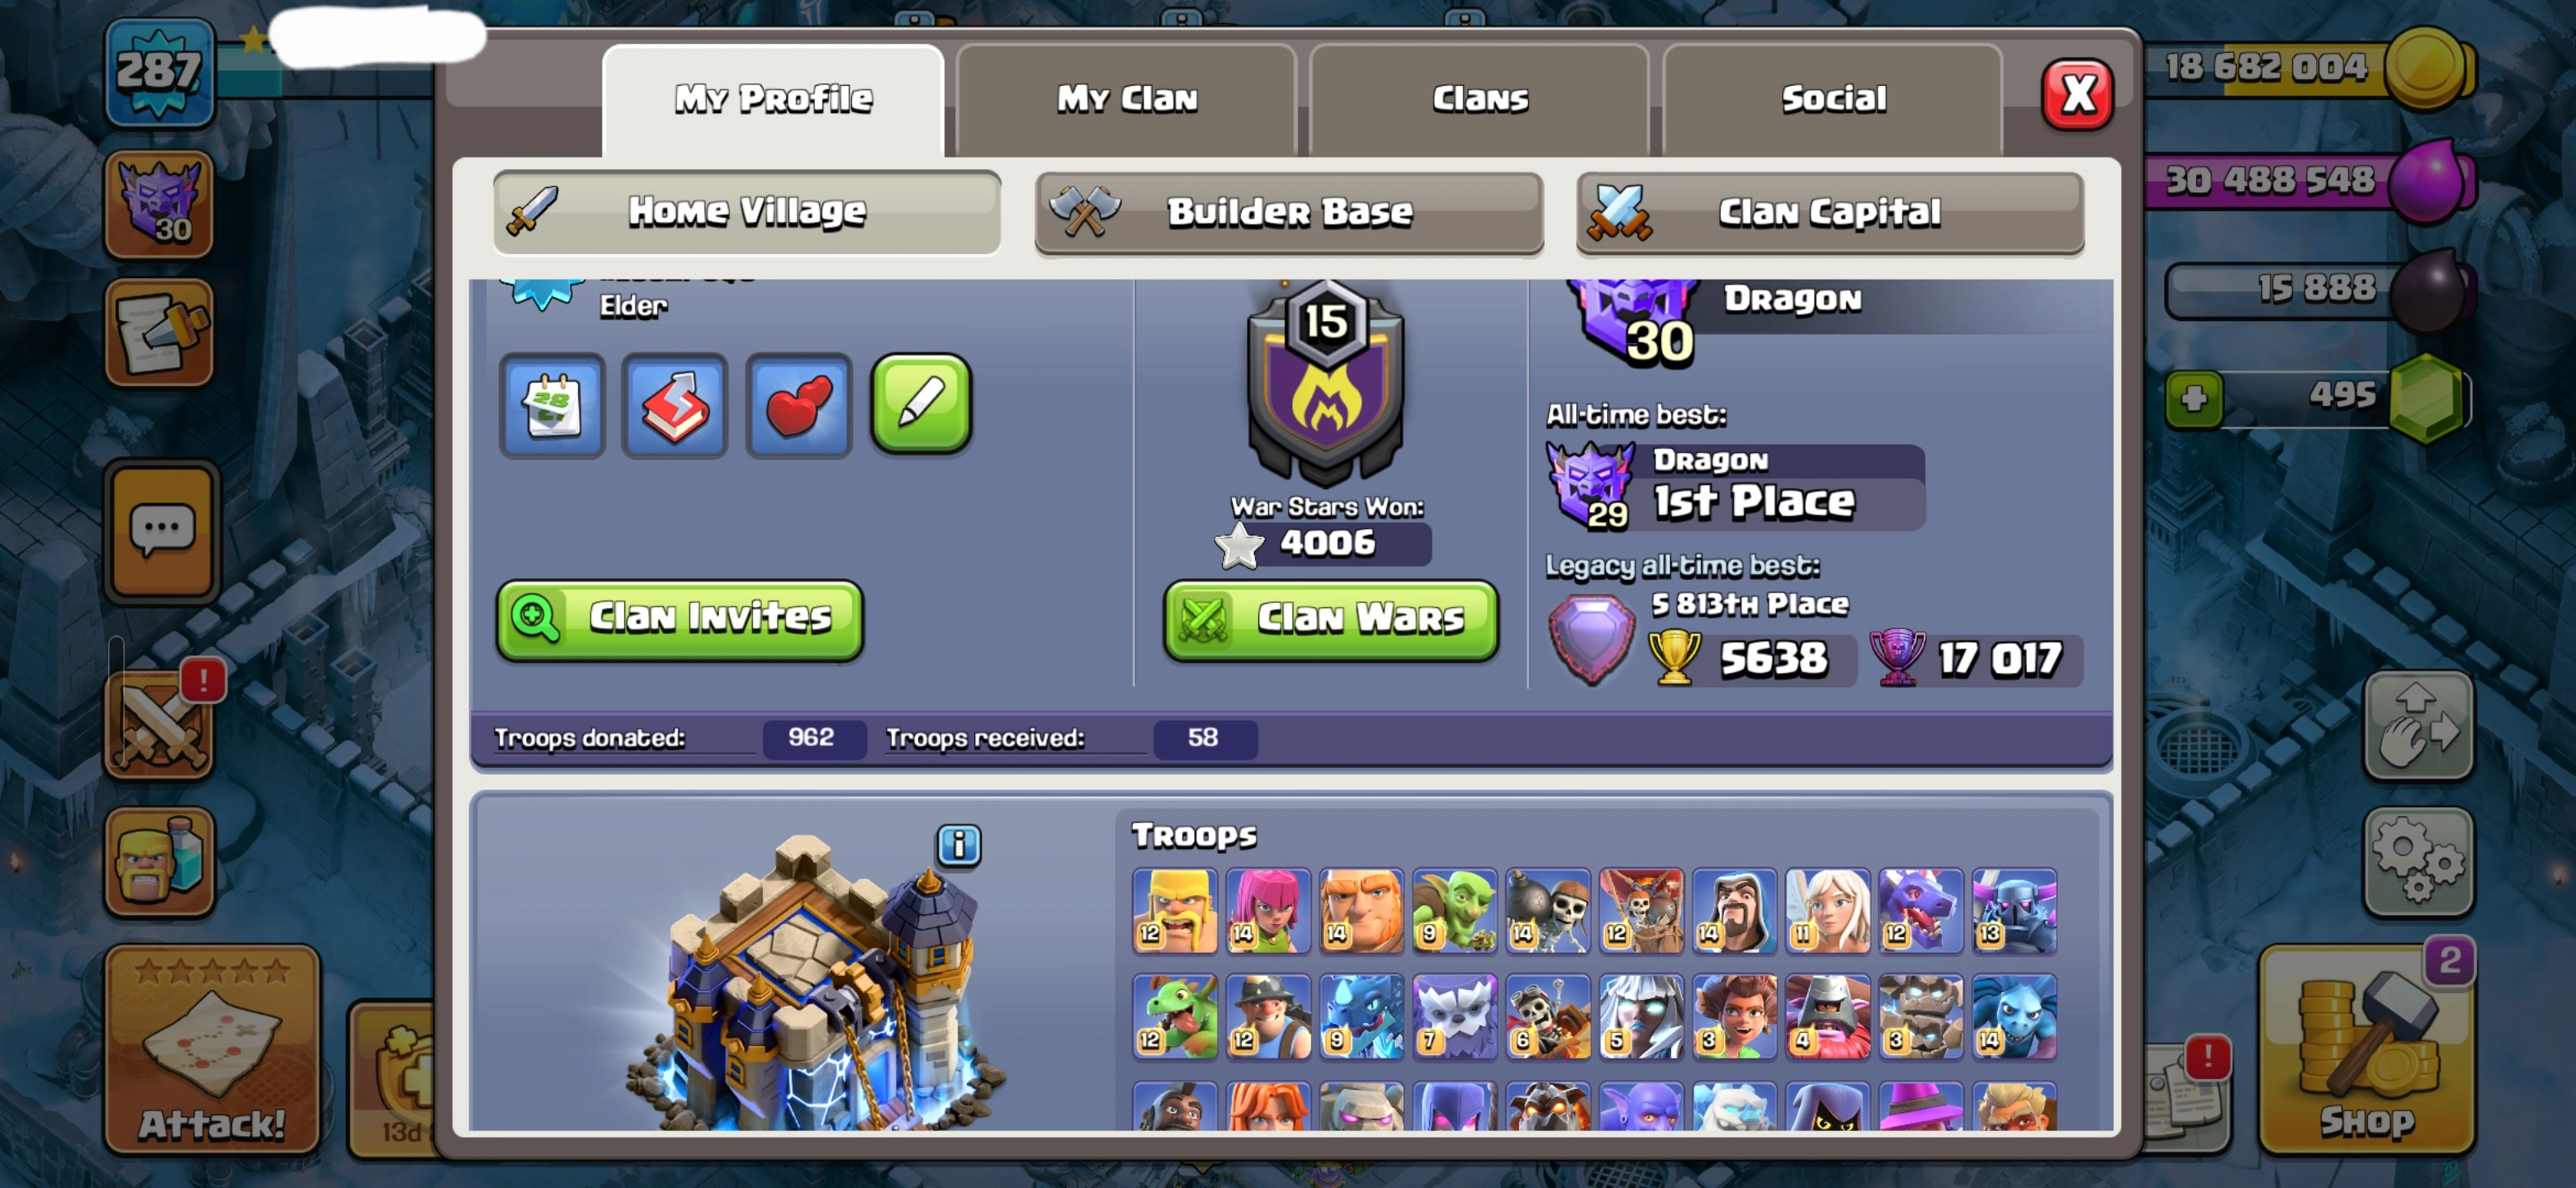
Task: Click the green pencil edit button
Action: click(x=921, y=403)
